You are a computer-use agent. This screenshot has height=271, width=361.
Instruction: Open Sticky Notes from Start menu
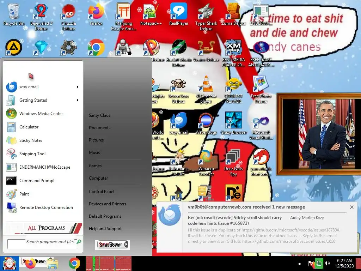point(43,140)
